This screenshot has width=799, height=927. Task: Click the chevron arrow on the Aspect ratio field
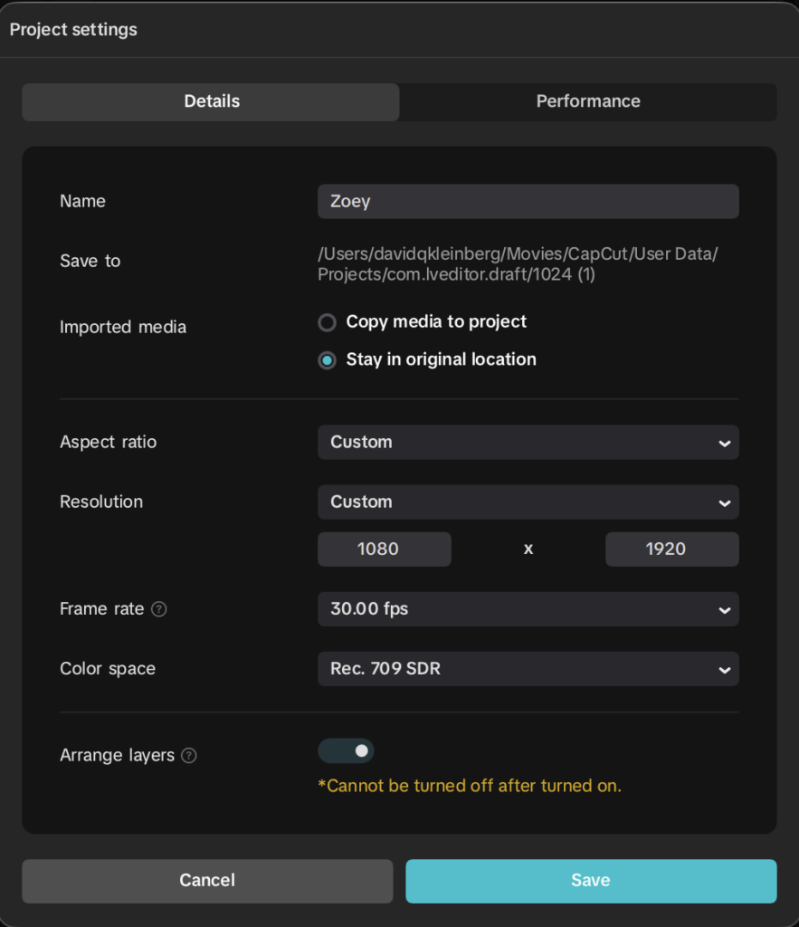(724, 443)
